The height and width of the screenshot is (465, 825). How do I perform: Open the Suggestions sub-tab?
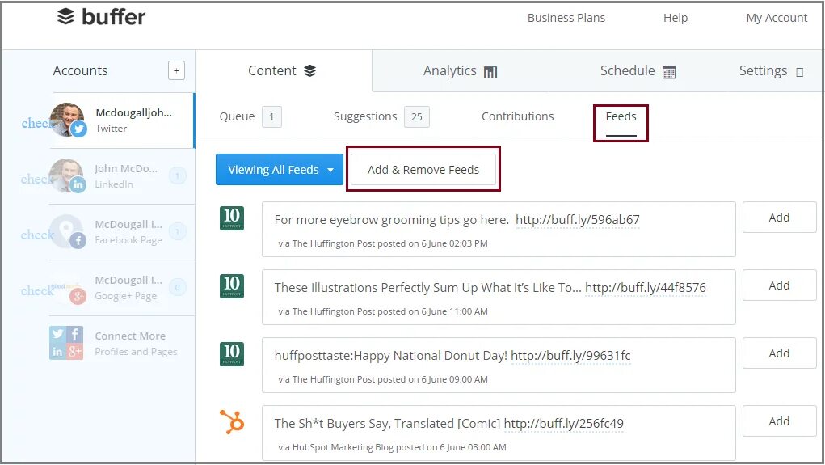(x=365, y=116)
